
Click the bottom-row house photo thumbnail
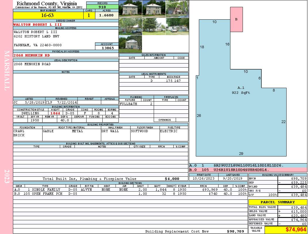click(130, 44)
